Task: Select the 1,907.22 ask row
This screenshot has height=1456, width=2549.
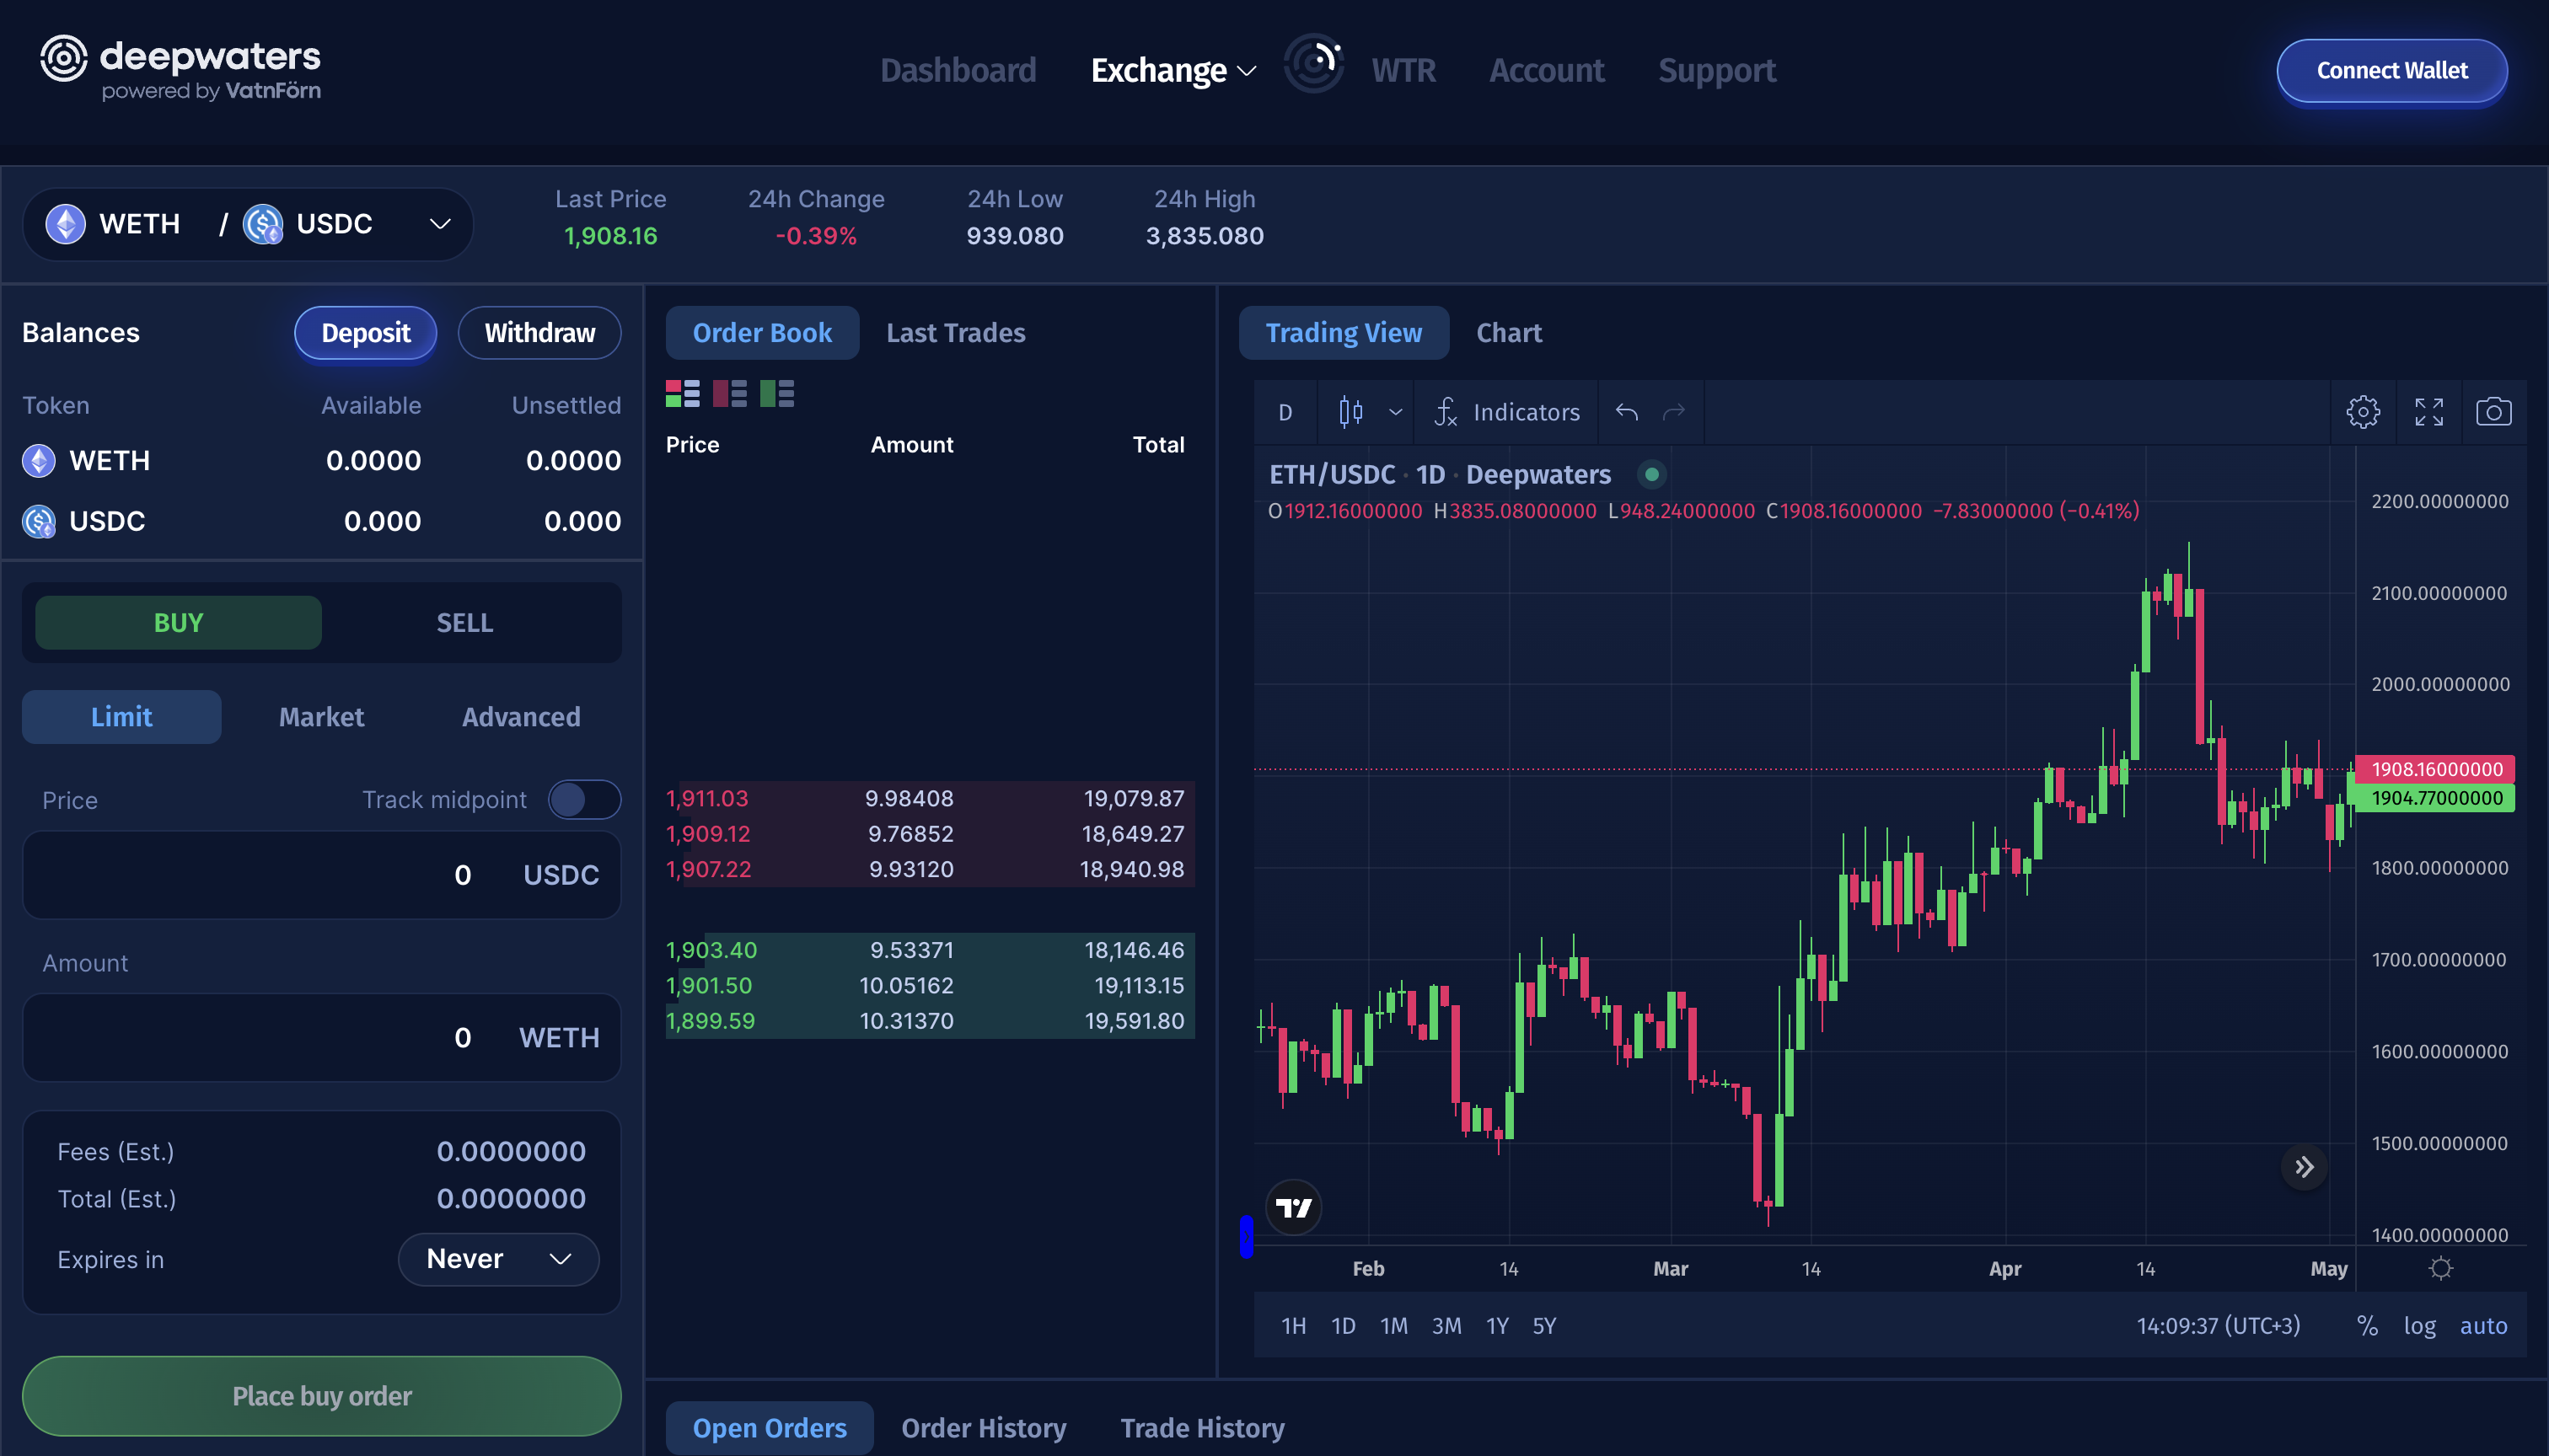Action: pos(930,869)
